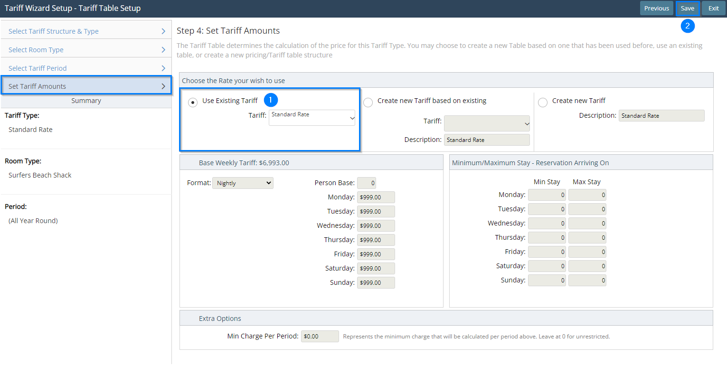Open the empty Tariff dropdown under based on existing
Image resolution: width=727 pixels, height=366 pixels.
click(x=487, y=123)
